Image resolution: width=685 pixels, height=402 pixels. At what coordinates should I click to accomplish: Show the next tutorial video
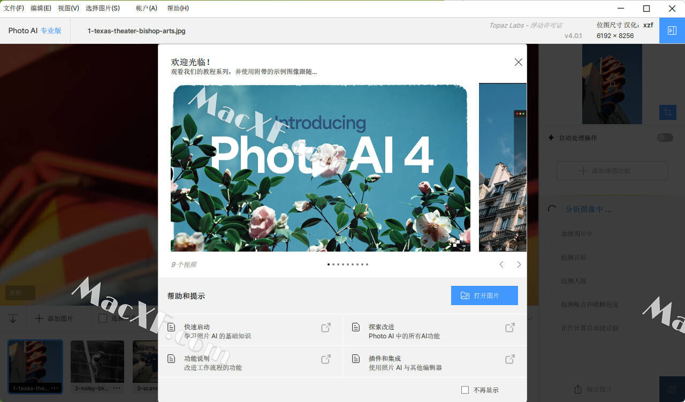tap(519, 264)
